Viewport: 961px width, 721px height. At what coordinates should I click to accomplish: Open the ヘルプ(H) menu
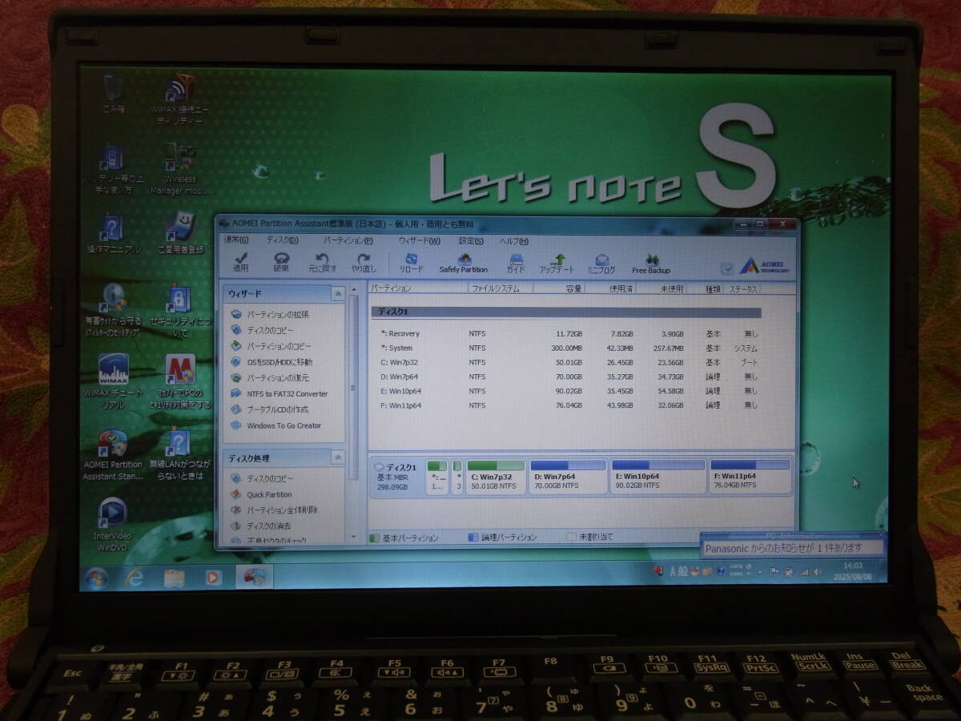click(513, 240)
